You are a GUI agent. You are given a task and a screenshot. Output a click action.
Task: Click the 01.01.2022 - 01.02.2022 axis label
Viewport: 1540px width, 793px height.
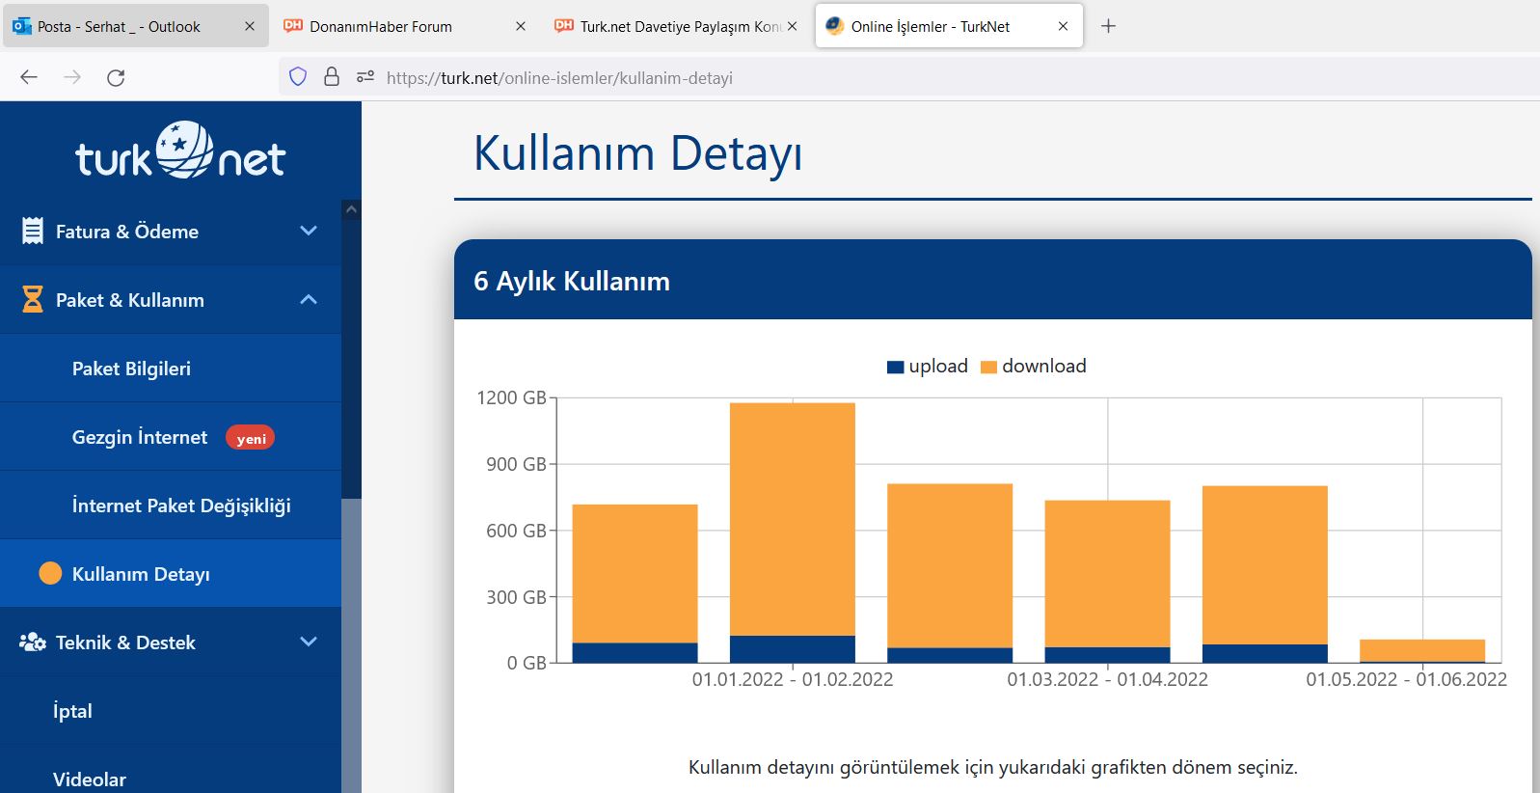793,679
